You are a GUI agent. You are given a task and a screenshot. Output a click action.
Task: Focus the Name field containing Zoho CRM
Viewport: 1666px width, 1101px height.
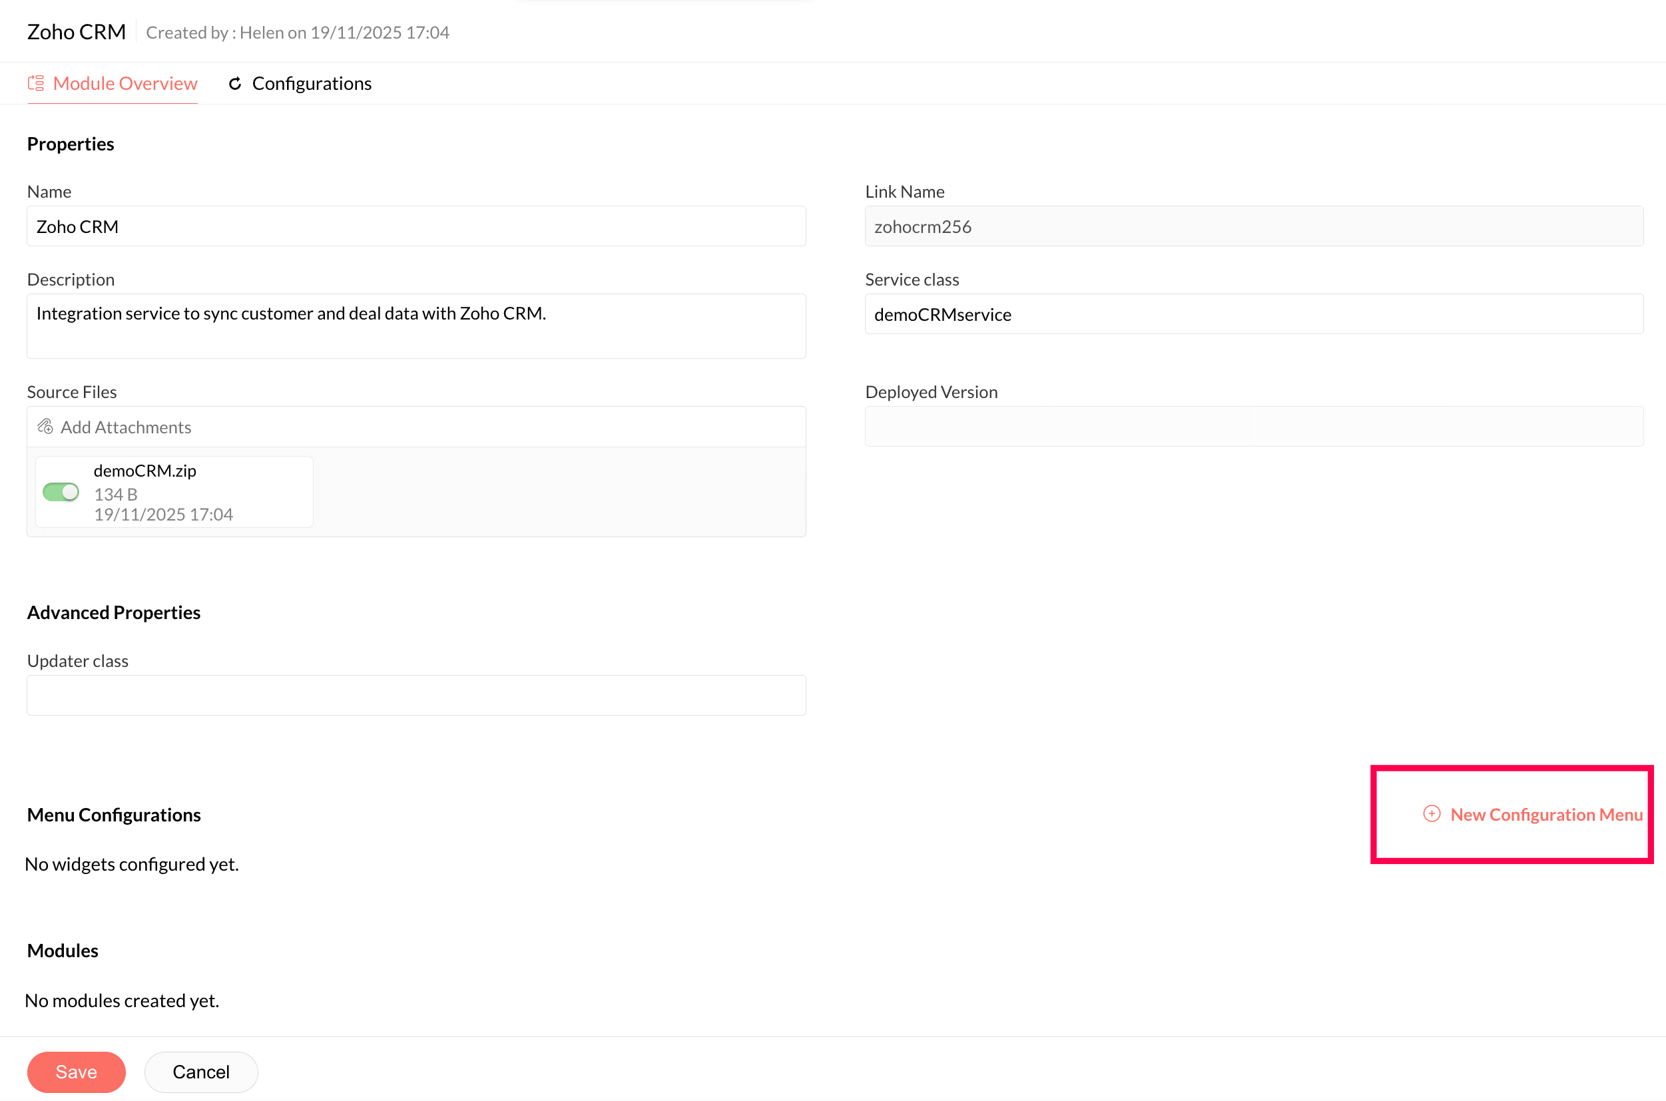tap(416, 226)
